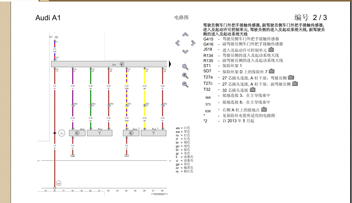Open the T27a connector camera icon
The width and height of the screenshot is (352, 203).
[x=291, y=77]
